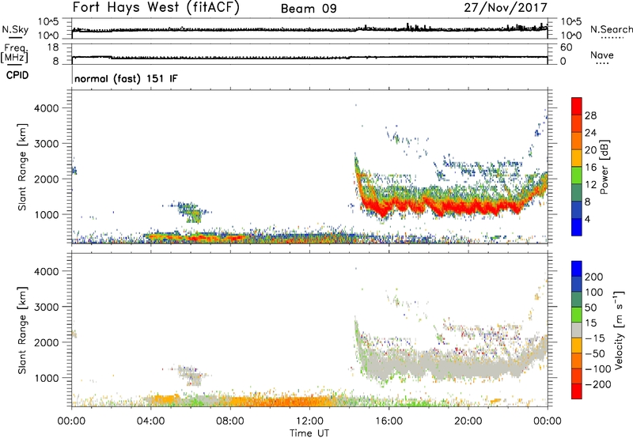Click the '-50' label on the Velocity colorbar
633x438 pixels.
(597, 353)
